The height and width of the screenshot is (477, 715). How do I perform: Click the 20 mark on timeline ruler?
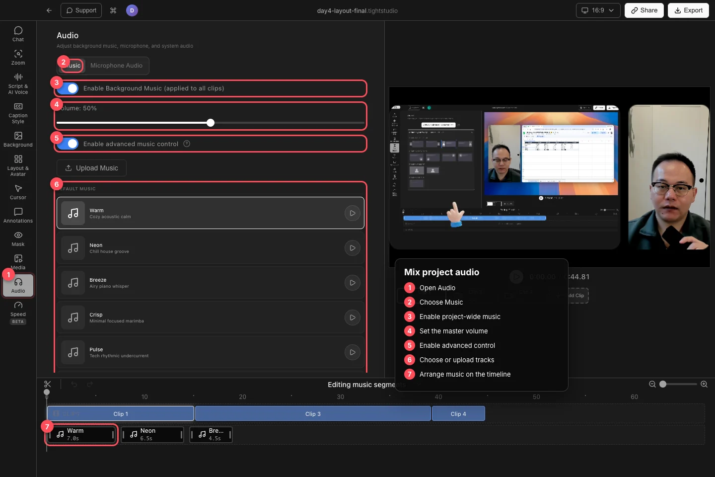click(x=242, y=397)
